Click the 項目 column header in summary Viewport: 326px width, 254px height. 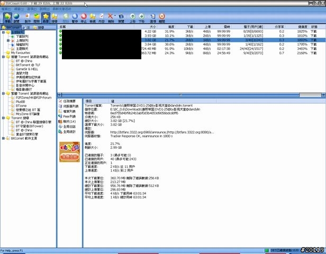96,101
